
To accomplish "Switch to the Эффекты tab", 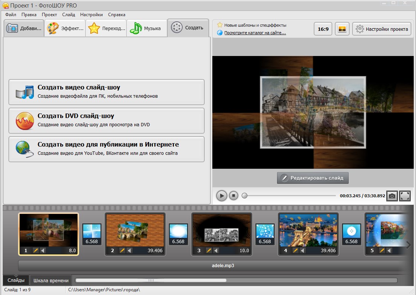I will (x=65, y=28).
